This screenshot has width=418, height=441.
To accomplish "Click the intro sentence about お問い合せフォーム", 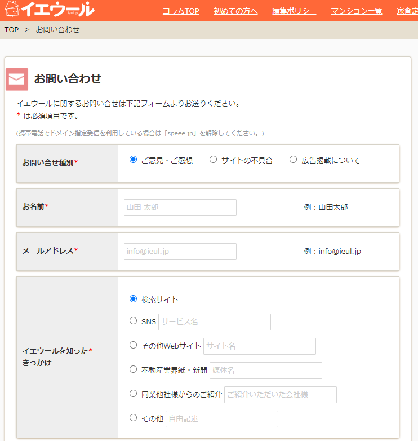I will coord(128,103).
